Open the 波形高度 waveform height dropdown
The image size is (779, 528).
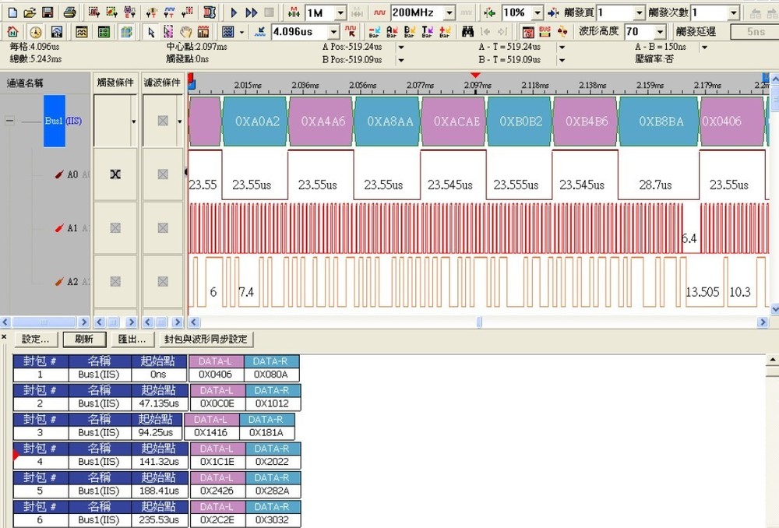(660, 32)
